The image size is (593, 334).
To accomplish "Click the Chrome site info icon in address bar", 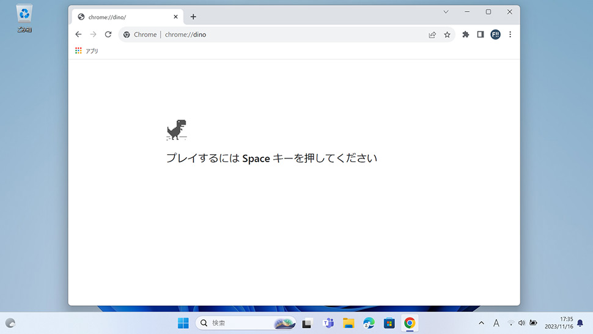I will coord(127,34).
